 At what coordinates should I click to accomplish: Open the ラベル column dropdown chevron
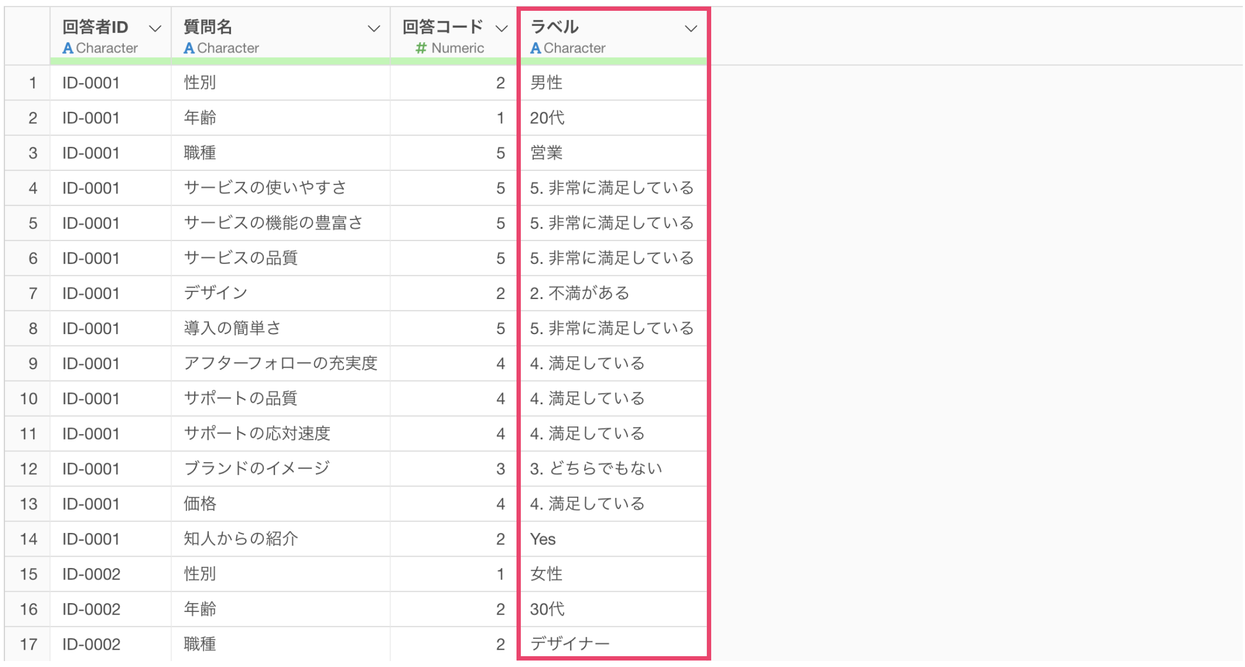(691, 29)
